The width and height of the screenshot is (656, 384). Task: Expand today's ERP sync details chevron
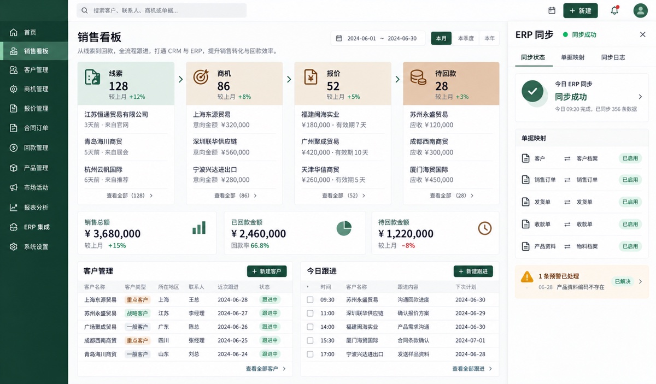click(x=640, y=97)
